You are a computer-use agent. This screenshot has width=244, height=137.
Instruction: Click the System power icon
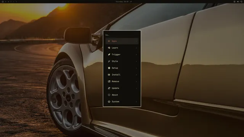tap(109, 102)
